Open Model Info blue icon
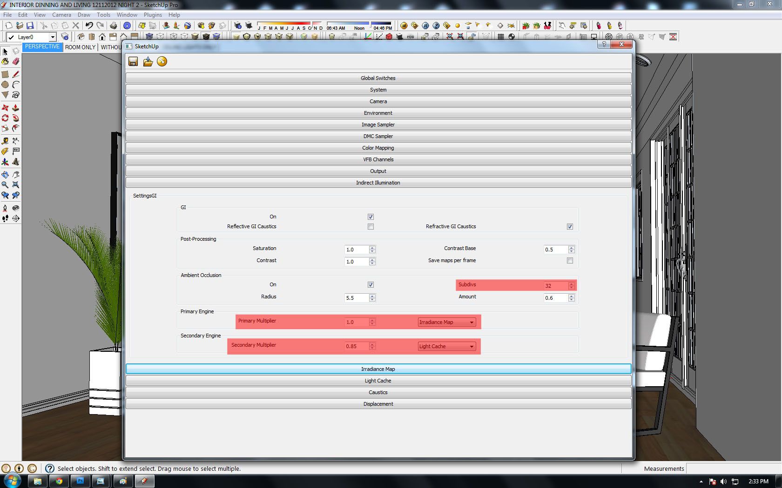Viewport: 782px width, 488px height. pyautogui.click(x=127, y=26)
